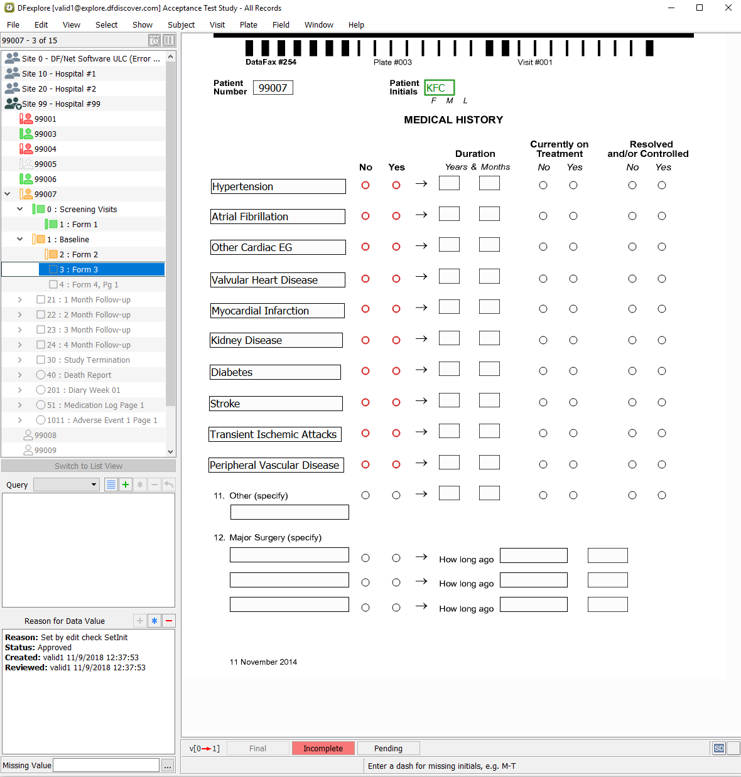
Task: Click the Patient Initials KFC field
Action: (439, 88)
